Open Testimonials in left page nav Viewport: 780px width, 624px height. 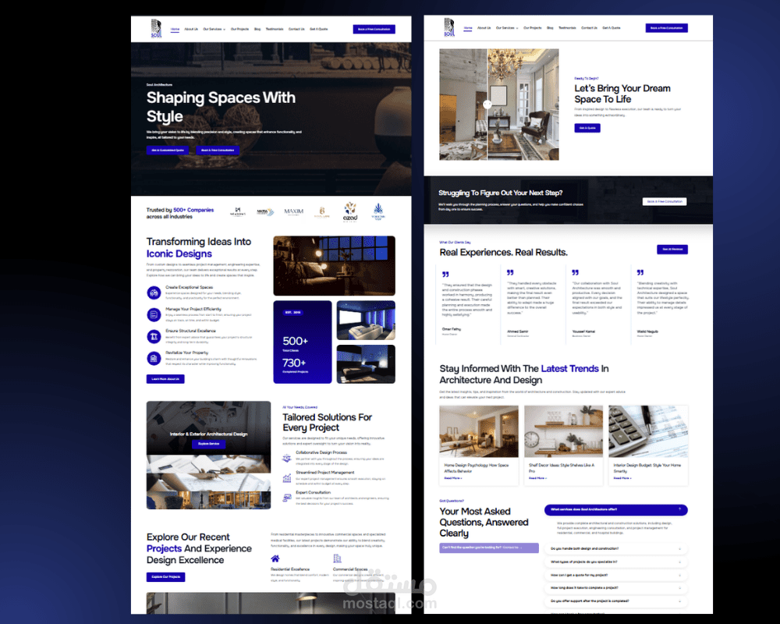coord(275,30)
